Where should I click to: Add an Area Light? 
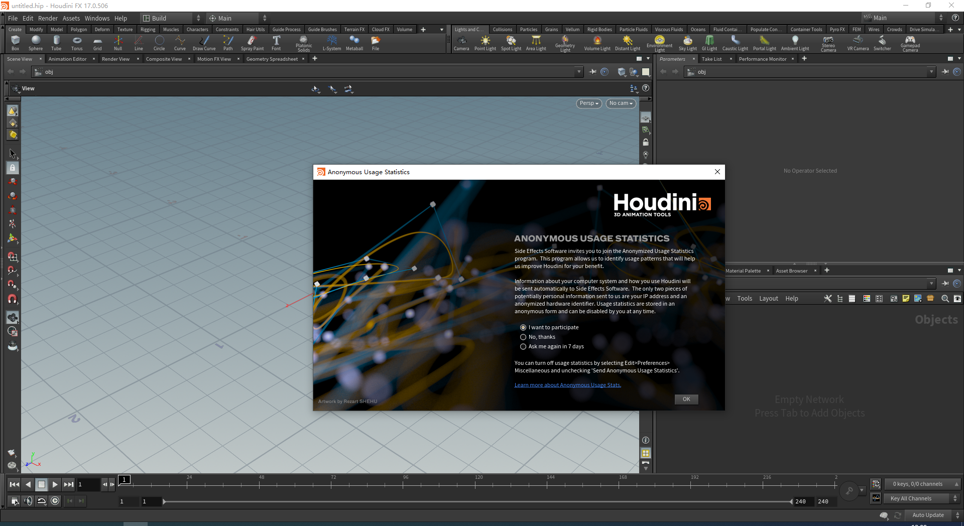[x=536, y=43]
